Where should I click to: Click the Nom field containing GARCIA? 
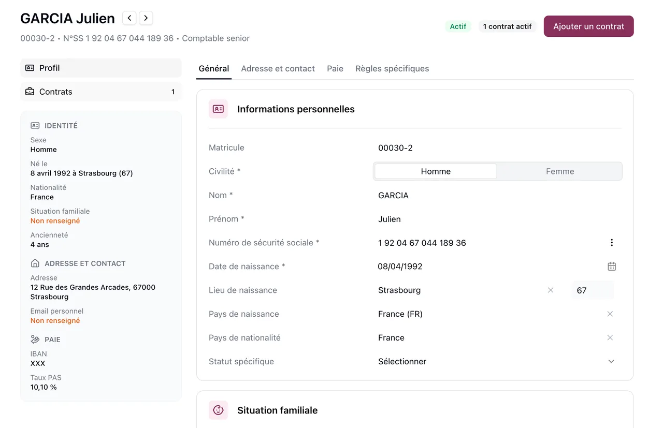(x=497, y=196)
